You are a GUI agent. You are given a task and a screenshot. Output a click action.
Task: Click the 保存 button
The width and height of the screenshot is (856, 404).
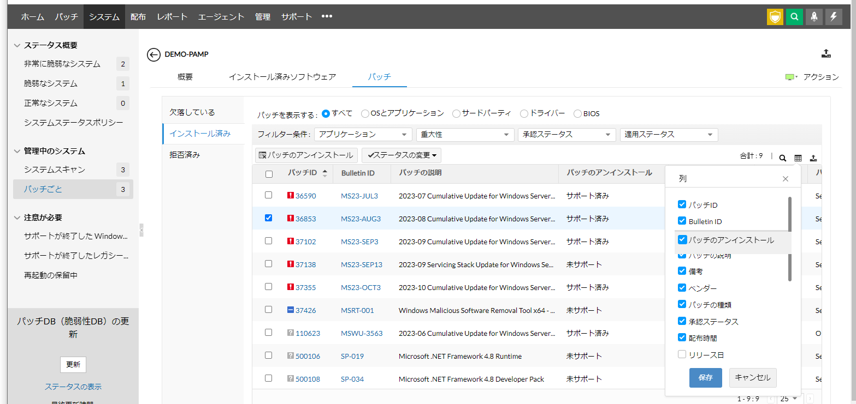tap(705, 377)
